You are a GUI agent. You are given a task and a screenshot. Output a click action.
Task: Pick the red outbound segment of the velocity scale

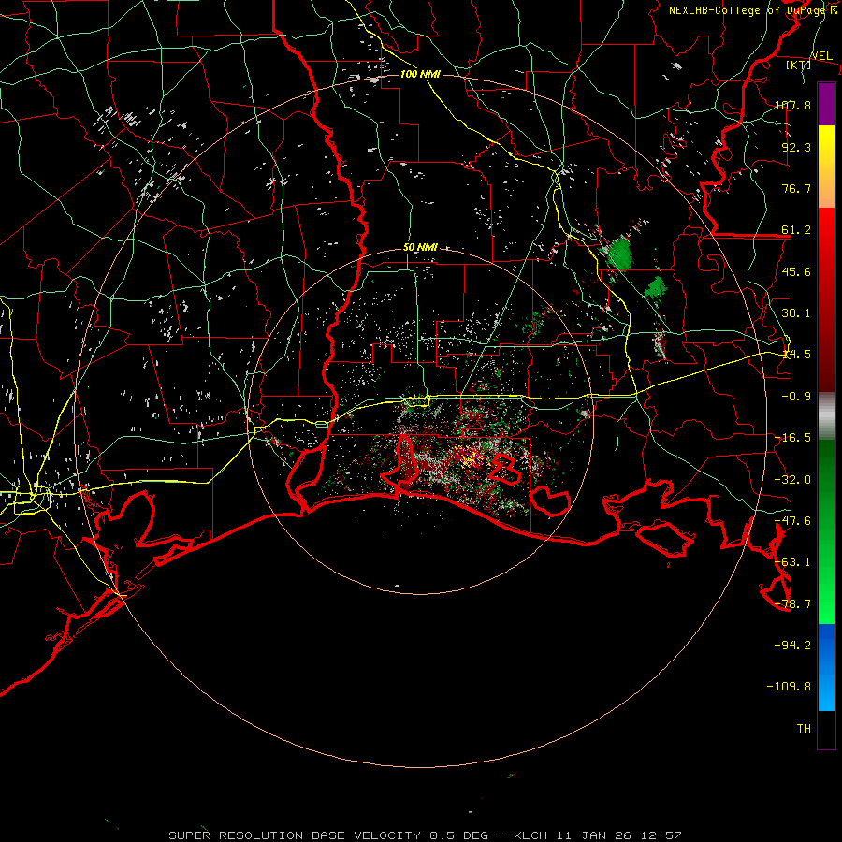point(826,299)
